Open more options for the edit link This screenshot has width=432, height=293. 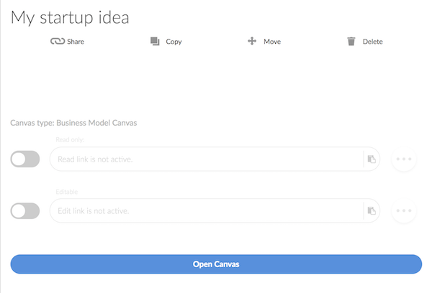click(x=404, y=211)
